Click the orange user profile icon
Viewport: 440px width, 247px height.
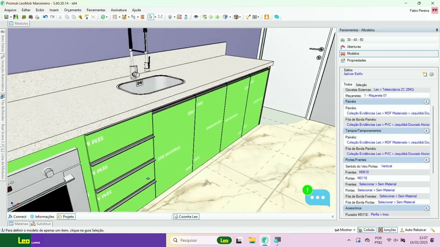[266, 17]
